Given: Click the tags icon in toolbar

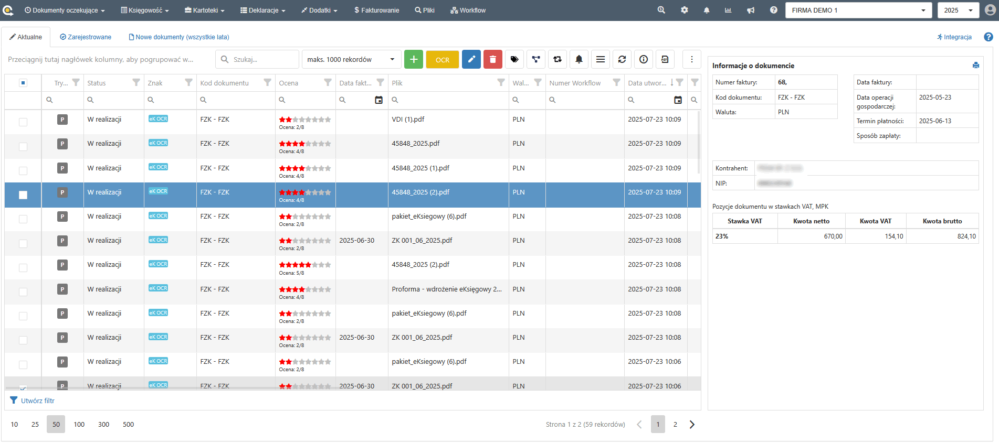Looking at the screenshot, I should [514, 60].
